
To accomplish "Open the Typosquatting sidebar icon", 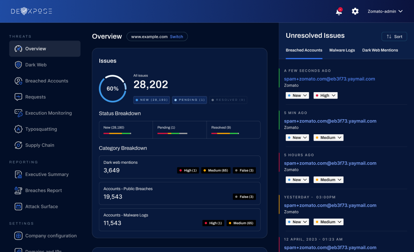I will pyautogui.click(x=18, y=129).
